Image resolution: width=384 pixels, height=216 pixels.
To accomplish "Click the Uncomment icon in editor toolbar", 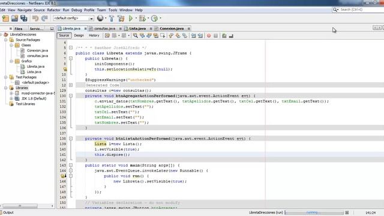I will tap(231, 36).
